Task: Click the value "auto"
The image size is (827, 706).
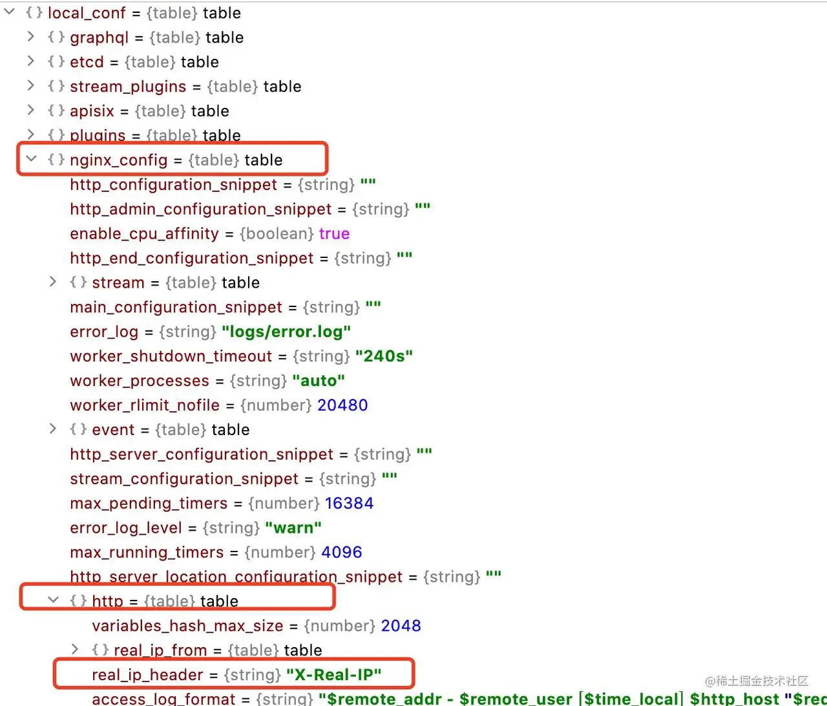Action: coord(319,381)
